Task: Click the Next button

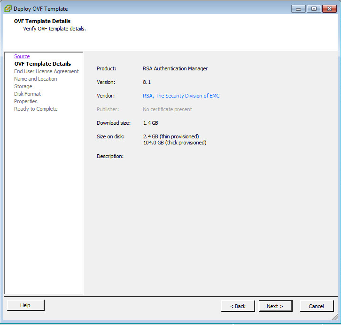Action: click(x=275, y=306)
